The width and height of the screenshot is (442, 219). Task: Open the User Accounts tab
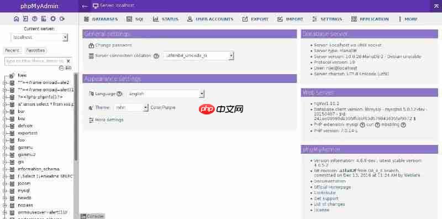[211, 19]
